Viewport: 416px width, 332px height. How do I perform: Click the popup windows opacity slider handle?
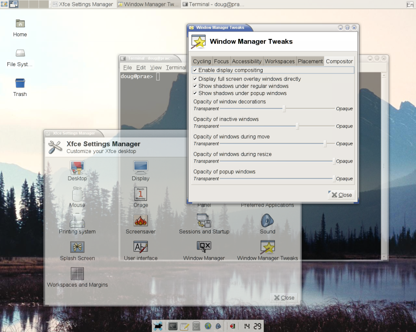click(x=334, y=179)
